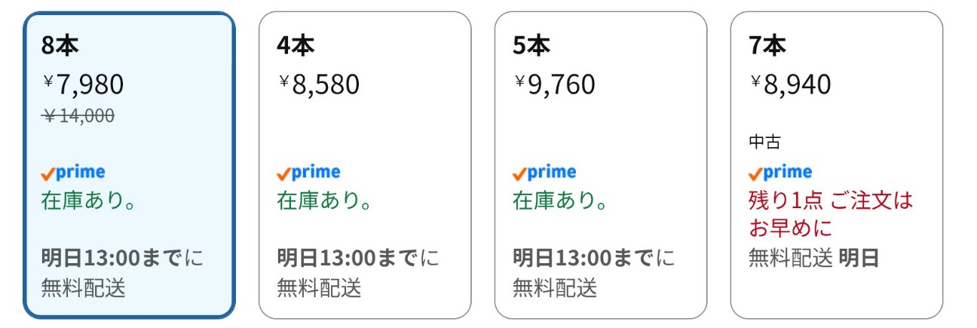Click the prime logo in 4本 card
Image resolution: width=977 pixels, height=328 pixels.
(x=309, y=173)
